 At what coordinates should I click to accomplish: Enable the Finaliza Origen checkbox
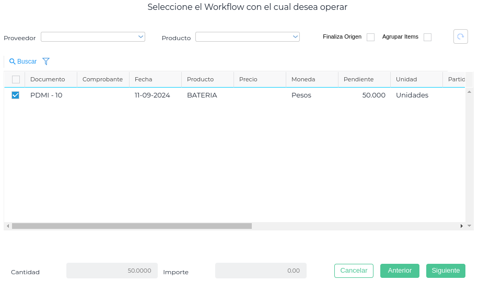(370, 37)
